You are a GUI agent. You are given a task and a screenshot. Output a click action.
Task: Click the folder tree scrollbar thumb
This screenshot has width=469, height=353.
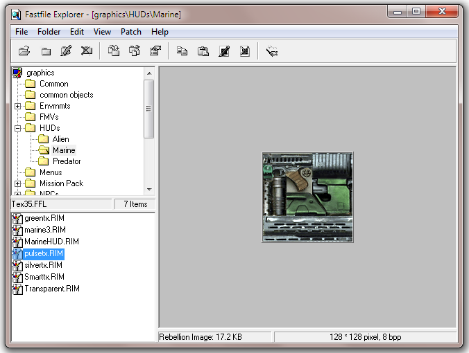[149, 109]
